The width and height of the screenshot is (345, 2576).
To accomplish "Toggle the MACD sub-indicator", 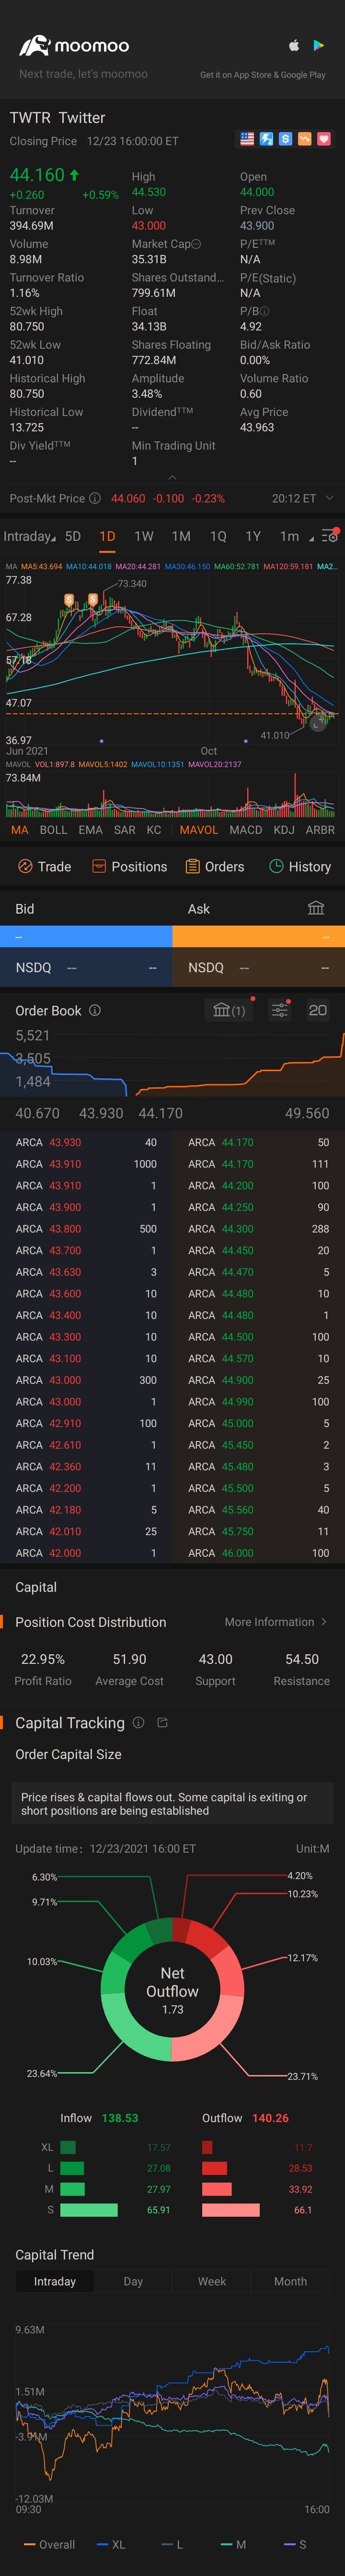I will coord(245,830).
